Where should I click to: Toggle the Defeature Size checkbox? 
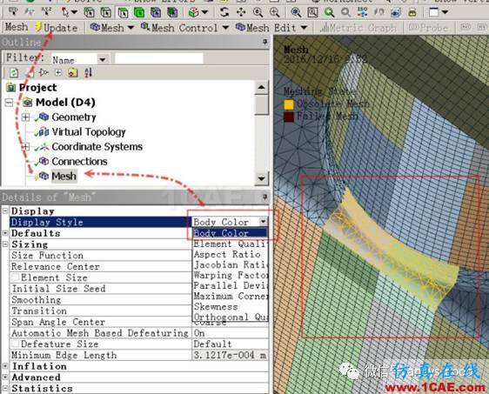[x=15, y=344]
